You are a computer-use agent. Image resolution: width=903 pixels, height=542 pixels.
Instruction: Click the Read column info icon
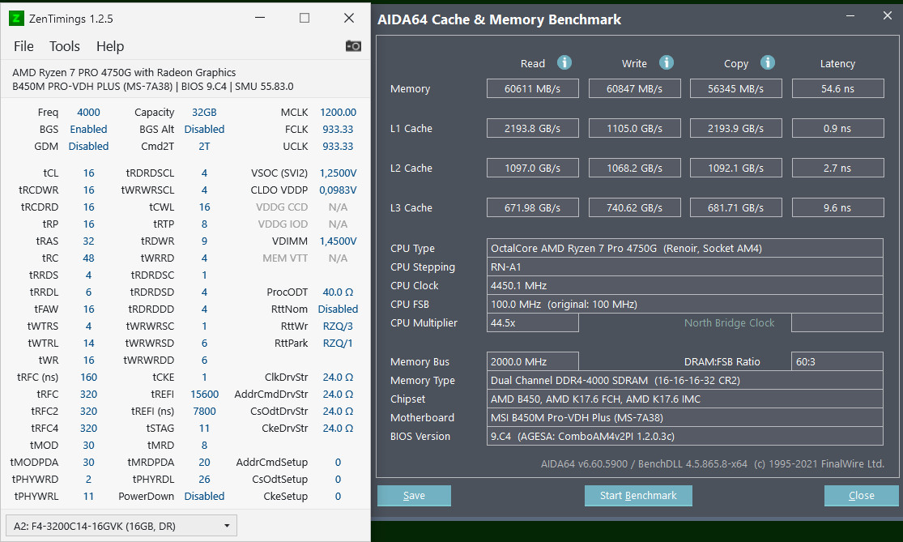(564, 63)
